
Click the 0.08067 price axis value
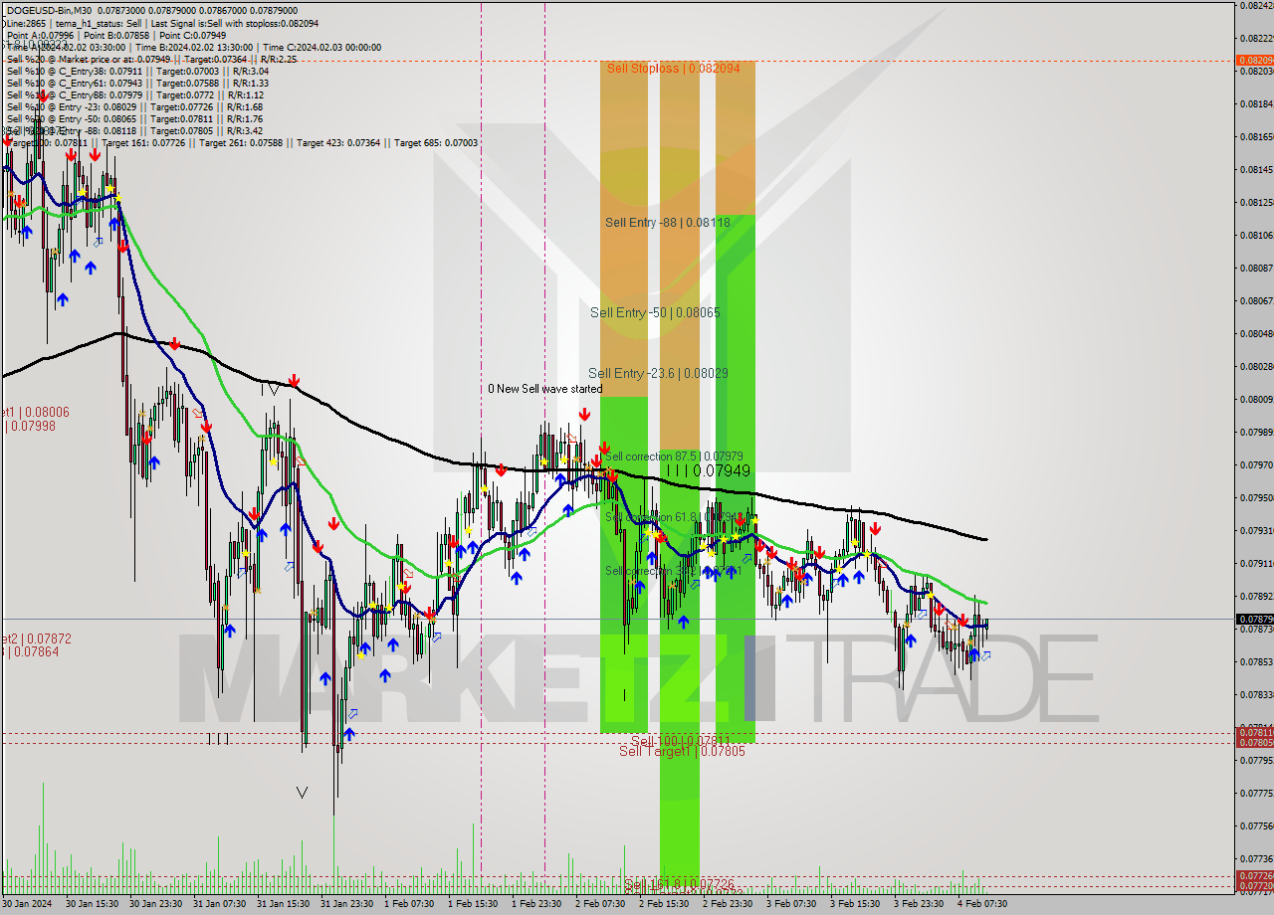point(1256,300)
